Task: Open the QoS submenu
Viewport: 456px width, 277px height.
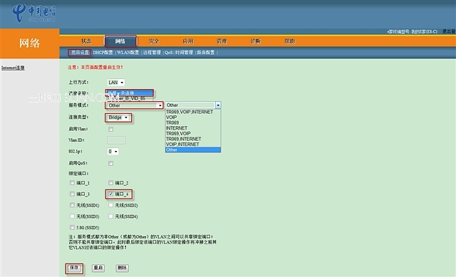Action: point(169,53)
